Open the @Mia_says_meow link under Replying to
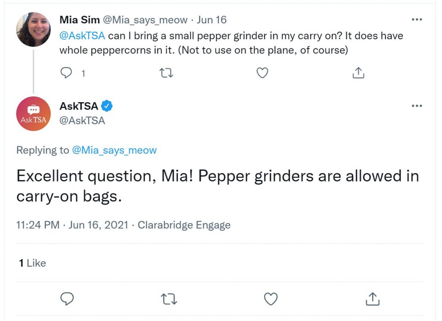The width and height of the screenshot is (442, 321). (114, 150)
